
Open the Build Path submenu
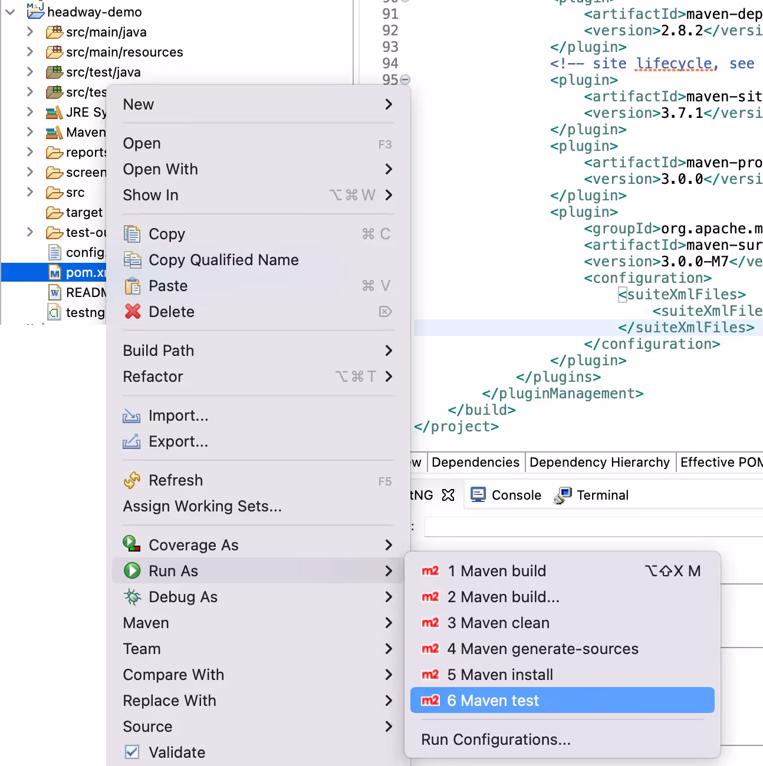258,351
